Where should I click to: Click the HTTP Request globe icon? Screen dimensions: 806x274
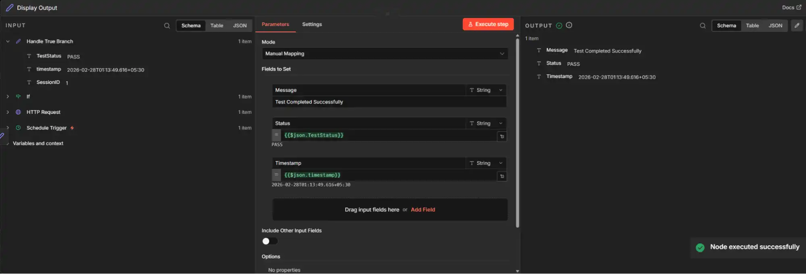pos(18,112)
